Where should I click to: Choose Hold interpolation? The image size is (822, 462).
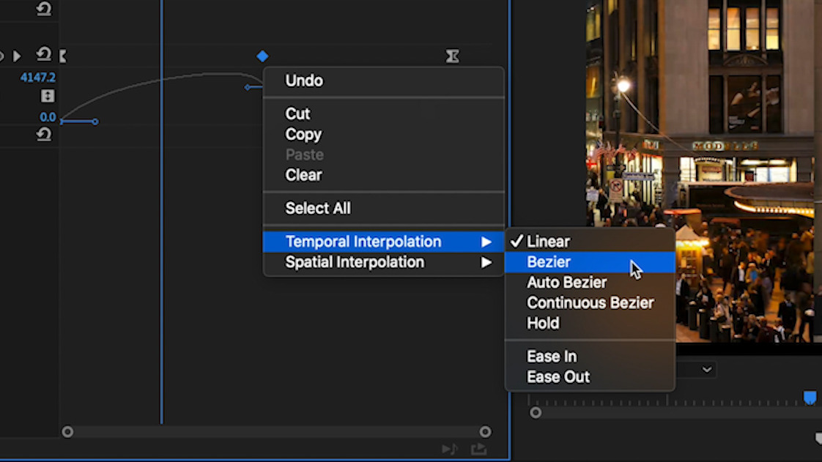(x=543, y=323)
